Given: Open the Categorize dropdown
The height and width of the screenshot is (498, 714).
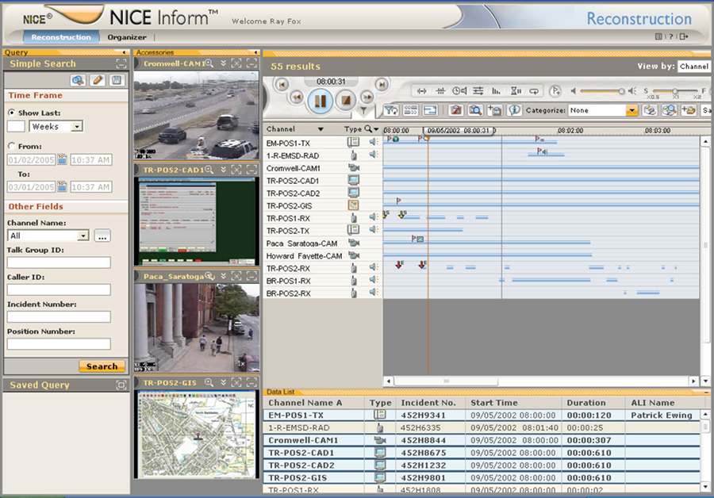Looking at the screenshot, I should click(x=631, y=111).
